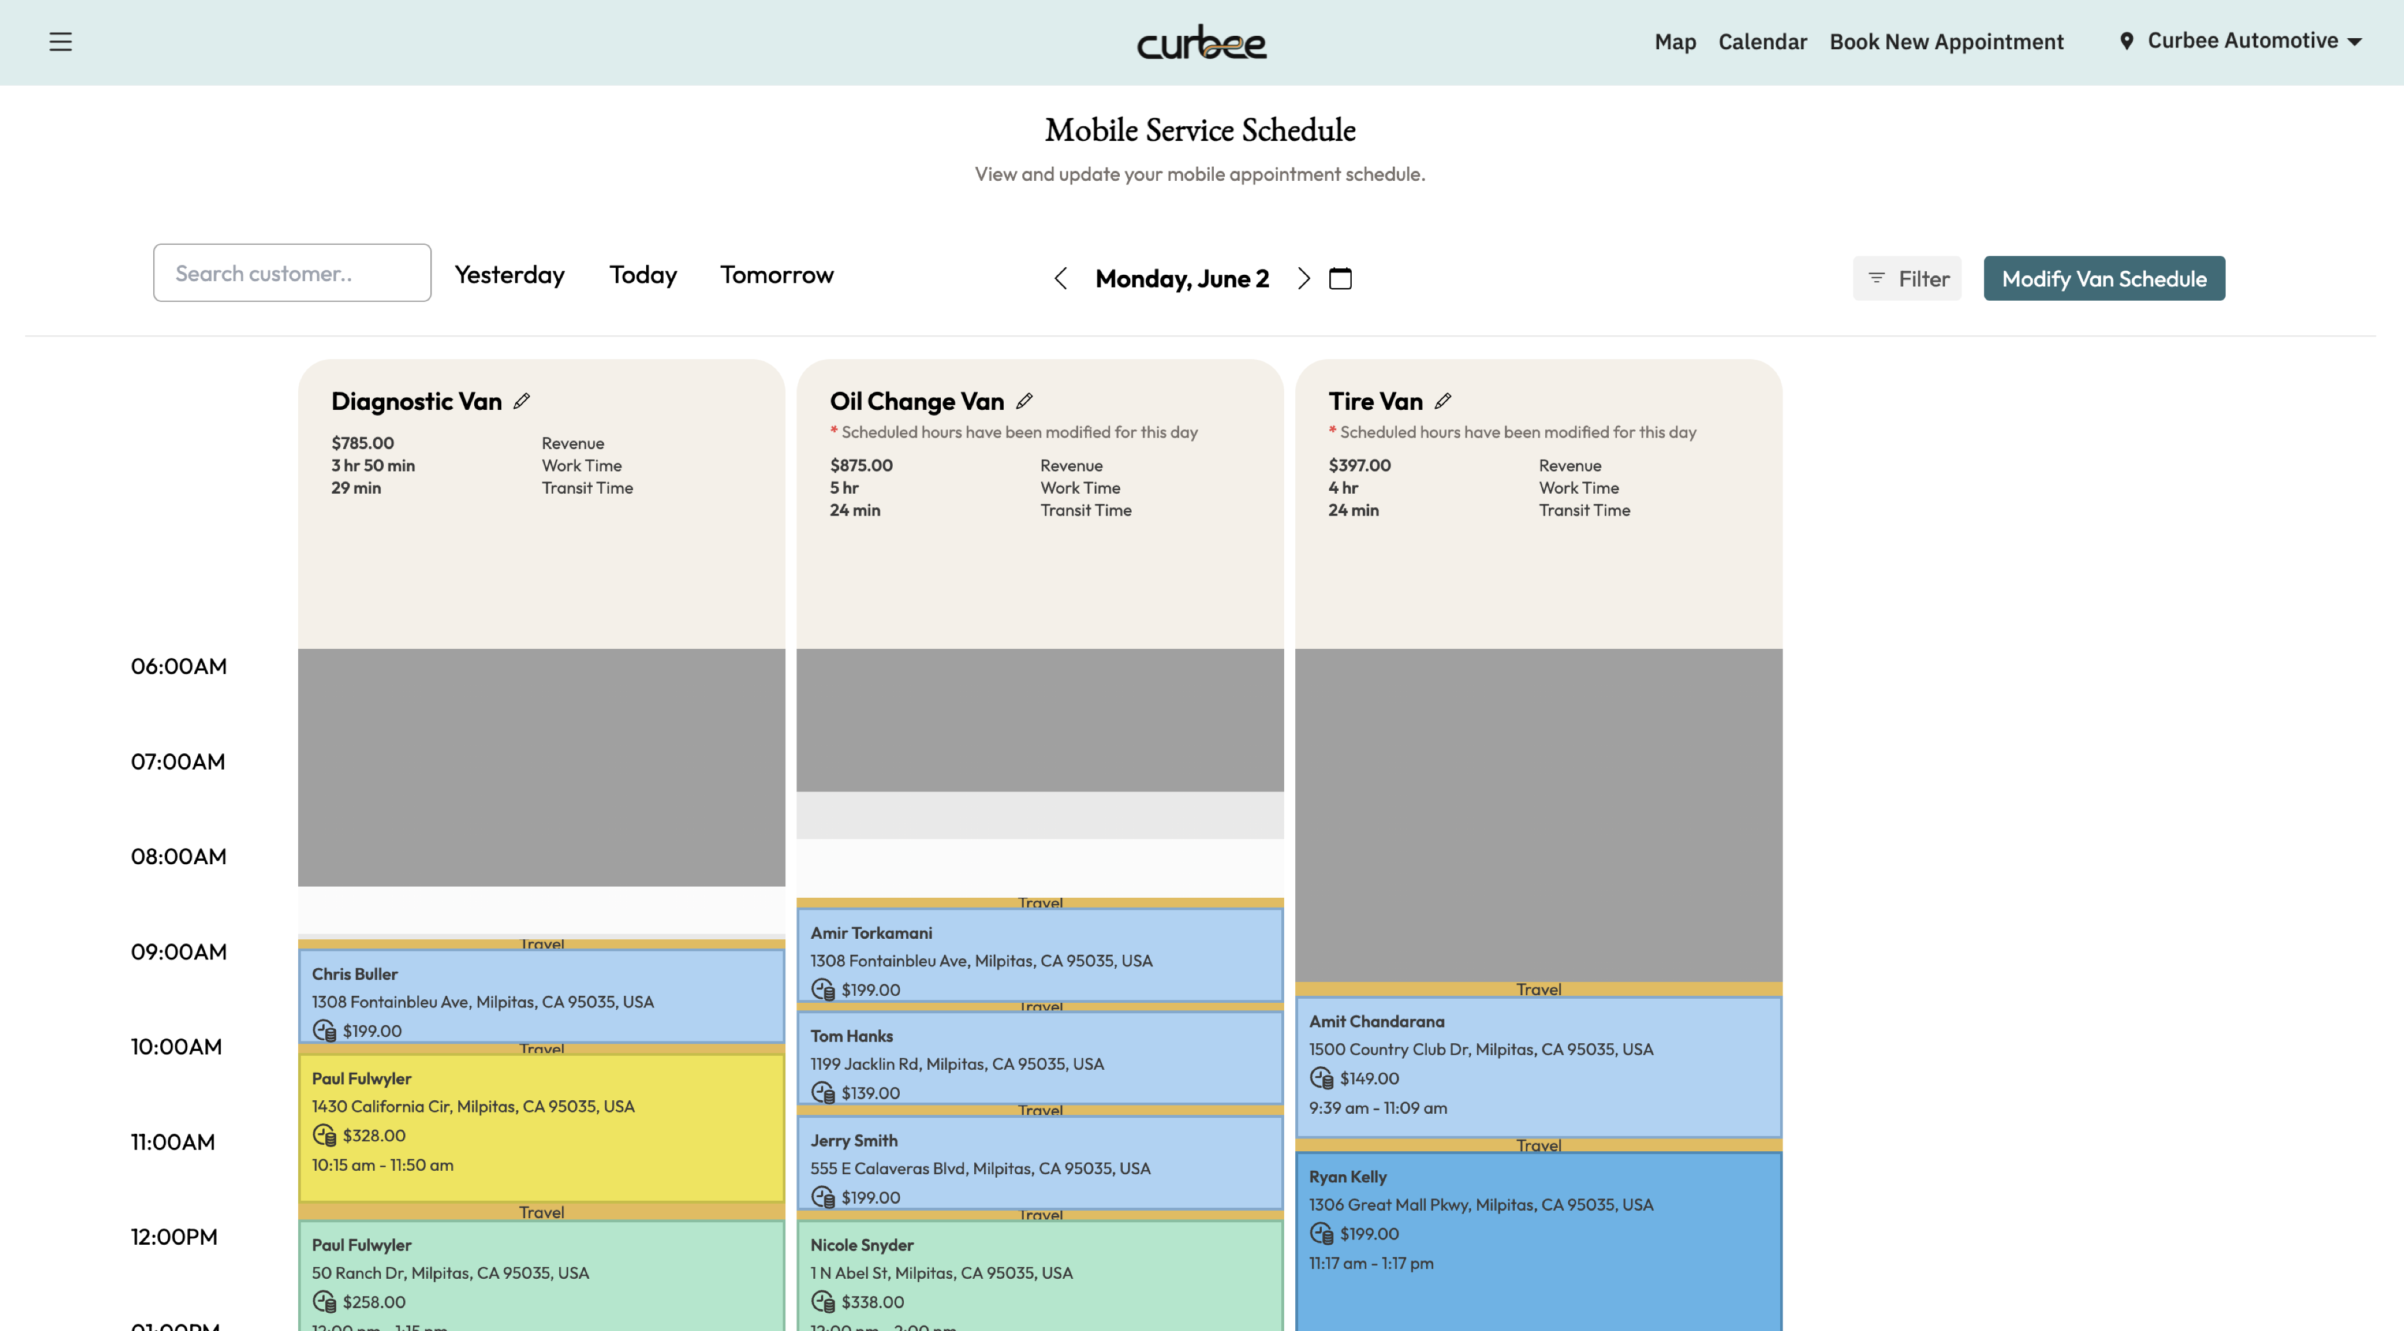The height and width of the screenshot is (1331, 2404).
Task: Open the calendar date picker icon
Action: click(1340, 278)
